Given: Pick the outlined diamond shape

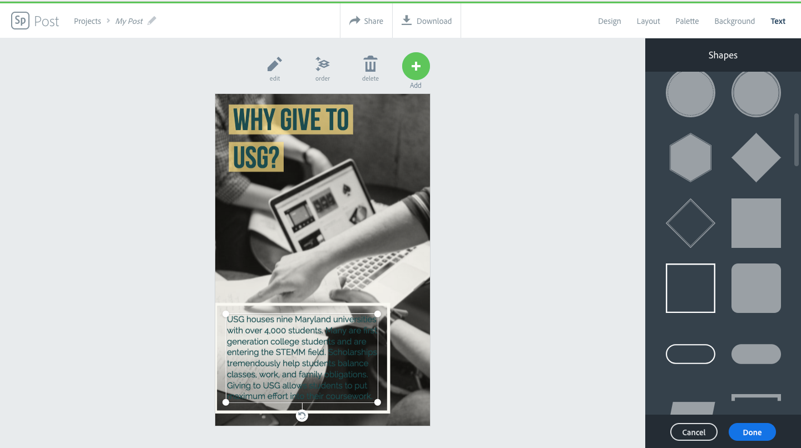Looking at the screenshot, I should (x=690, y=223).
